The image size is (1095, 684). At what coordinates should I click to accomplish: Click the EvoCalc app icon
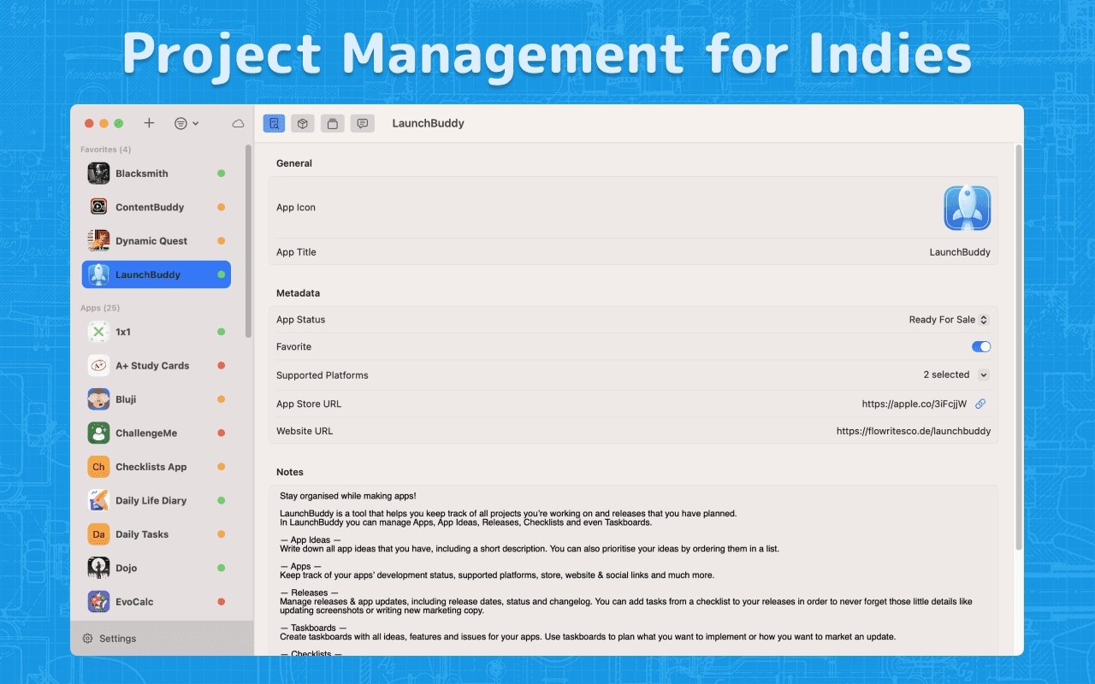coord(98,602)
